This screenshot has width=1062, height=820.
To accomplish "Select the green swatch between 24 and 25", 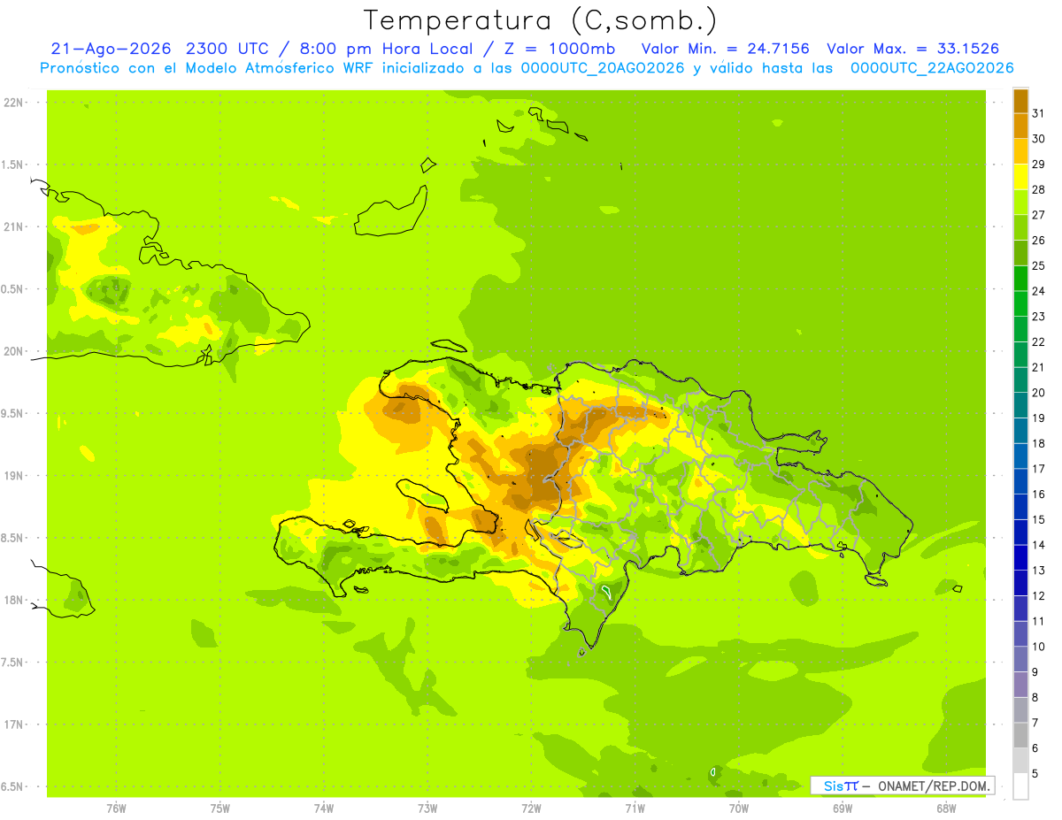I will [1020, 279].
